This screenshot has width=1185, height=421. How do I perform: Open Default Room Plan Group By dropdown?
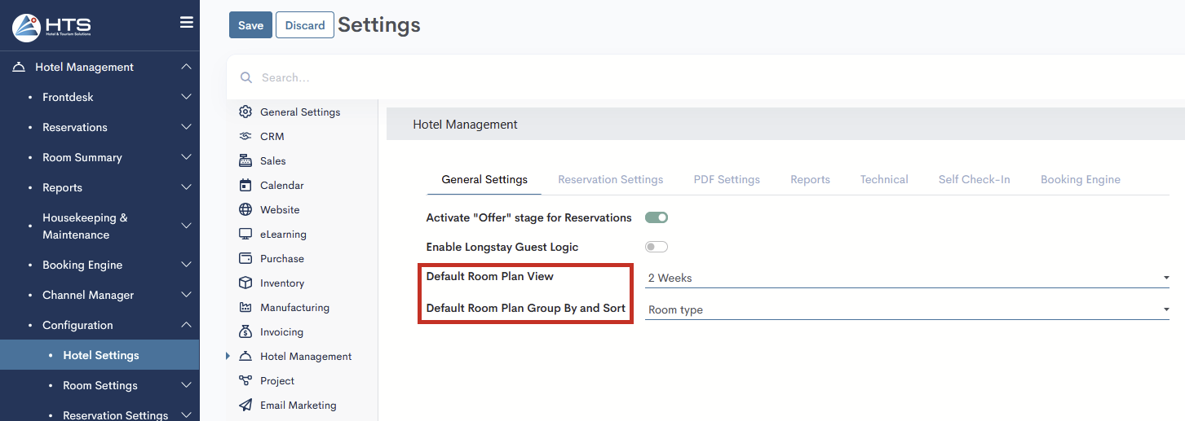[906, 310]
